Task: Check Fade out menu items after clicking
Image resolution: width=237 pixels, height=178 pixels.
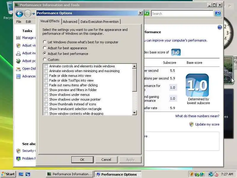Action: click(46, 85)
